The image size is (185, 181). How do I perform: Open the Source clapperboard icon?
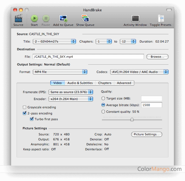click(18, 18)
